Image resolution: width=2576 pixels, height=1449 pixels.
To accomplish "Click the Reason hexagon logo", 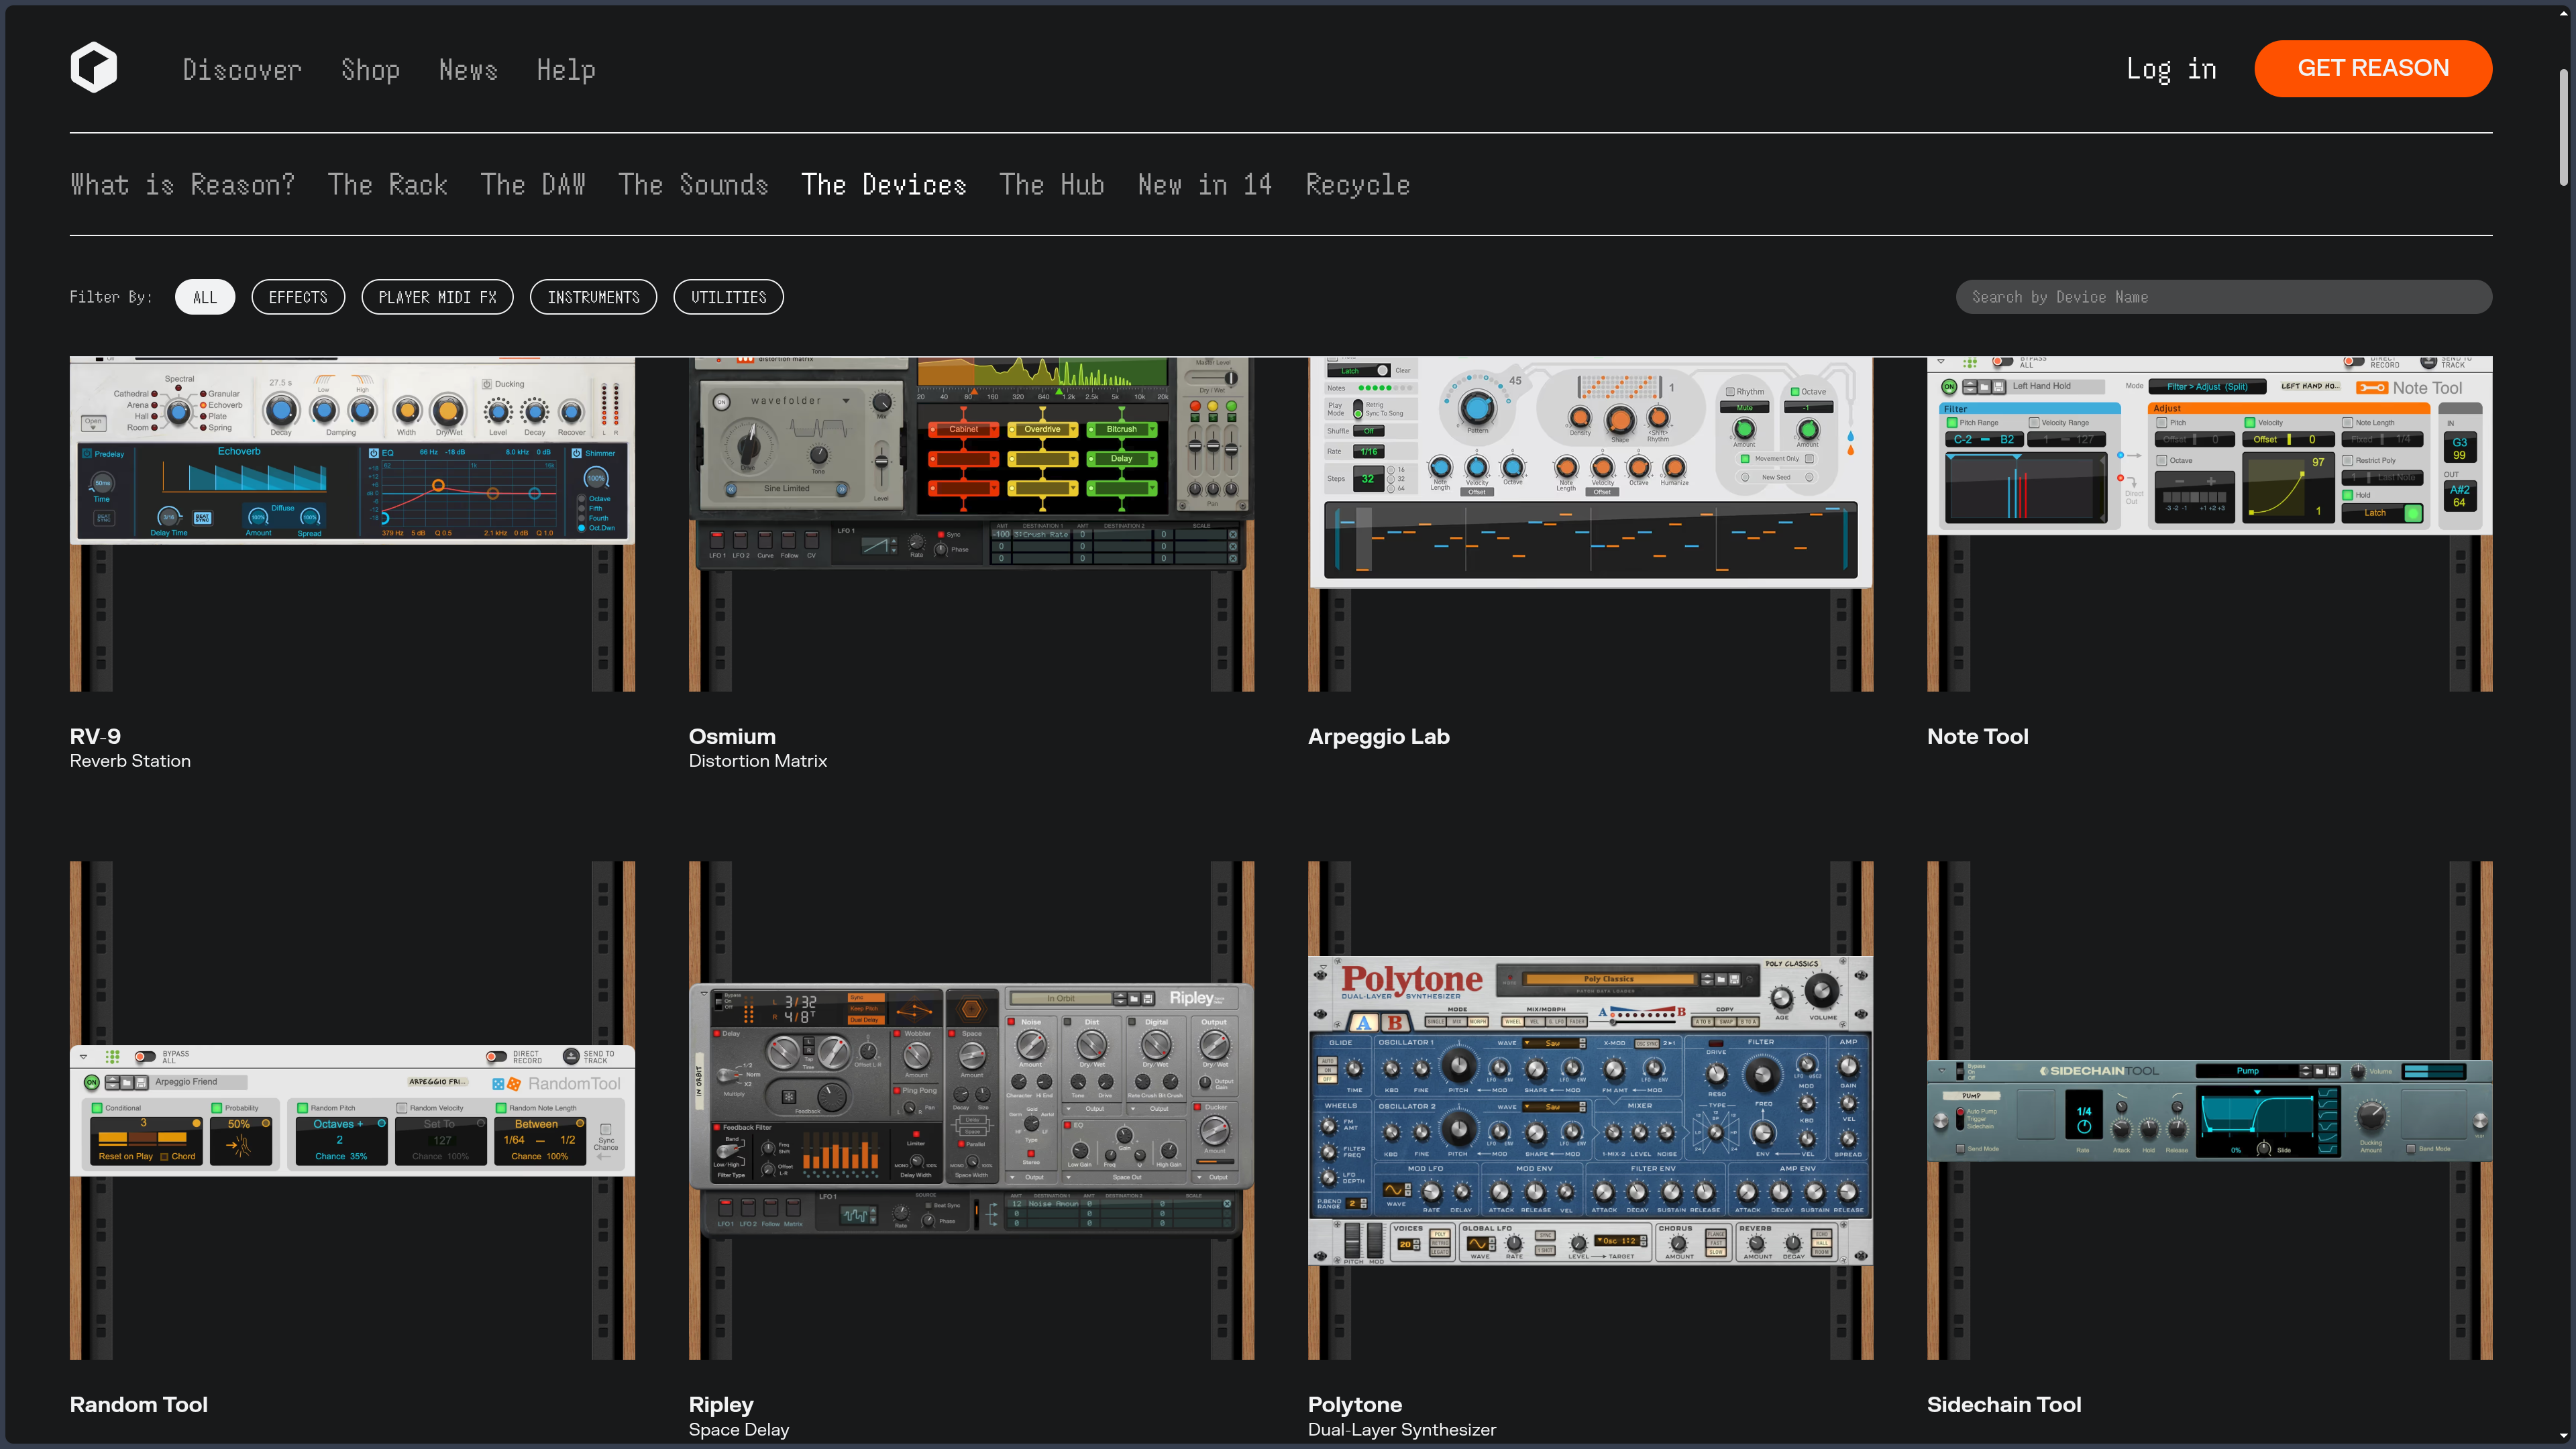I will [94, 68].
